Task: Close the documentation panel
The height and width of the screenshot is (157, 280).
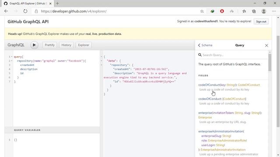Action: 266,45
